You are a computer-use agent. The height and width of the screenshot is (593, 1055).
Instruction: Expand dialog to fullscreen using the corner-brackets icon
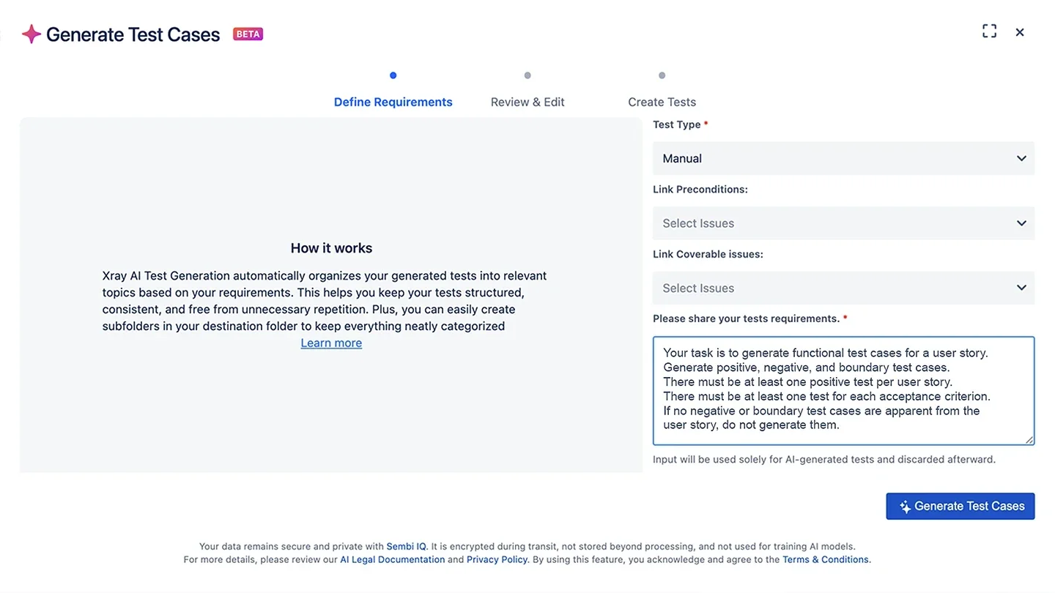pos(989,31)
